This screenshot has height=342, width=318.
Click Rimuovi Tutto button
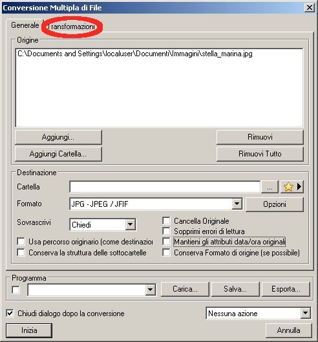[260, 154]
